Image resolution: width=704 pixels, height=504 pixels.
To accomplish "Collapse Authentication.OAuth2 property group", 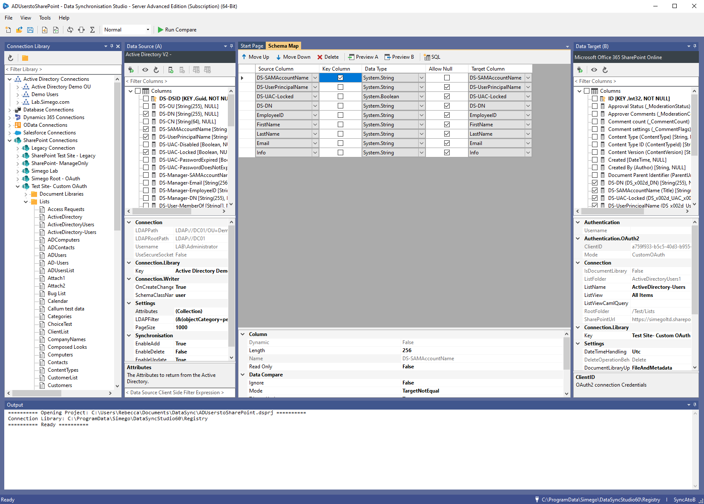I will click(x=578, y=239).
